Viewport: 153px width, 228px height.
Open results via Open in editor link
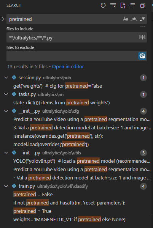(68, 67)
